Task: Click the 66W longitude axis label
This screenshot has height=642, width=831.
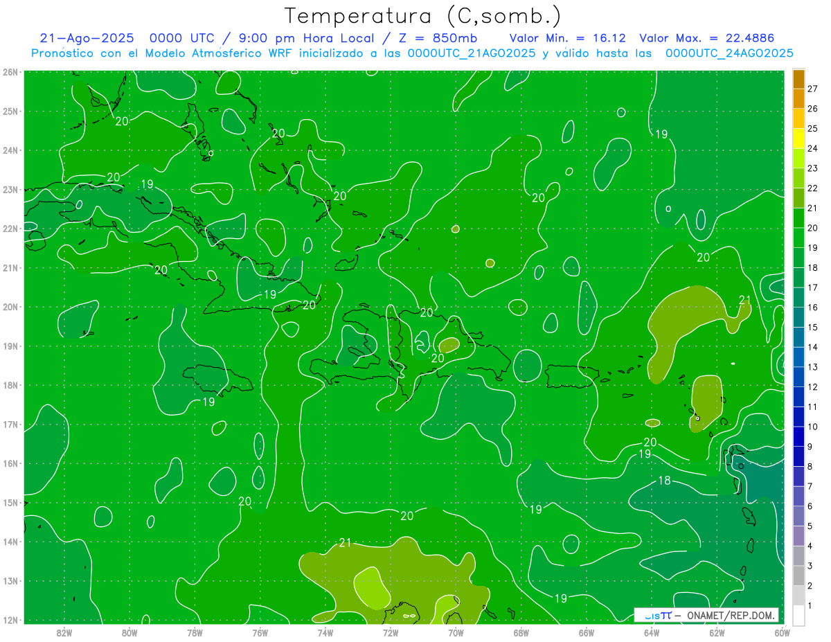Action: pyautogui.click(x=587, y=632)
